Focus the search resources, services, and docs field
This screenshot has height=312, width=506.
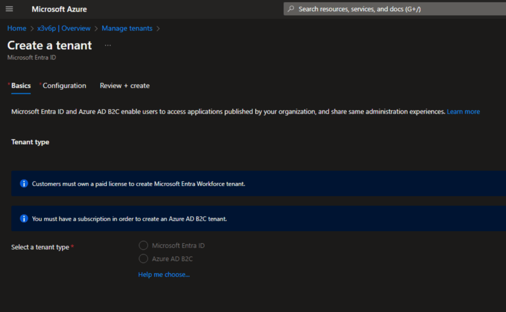tap(385, 9)
